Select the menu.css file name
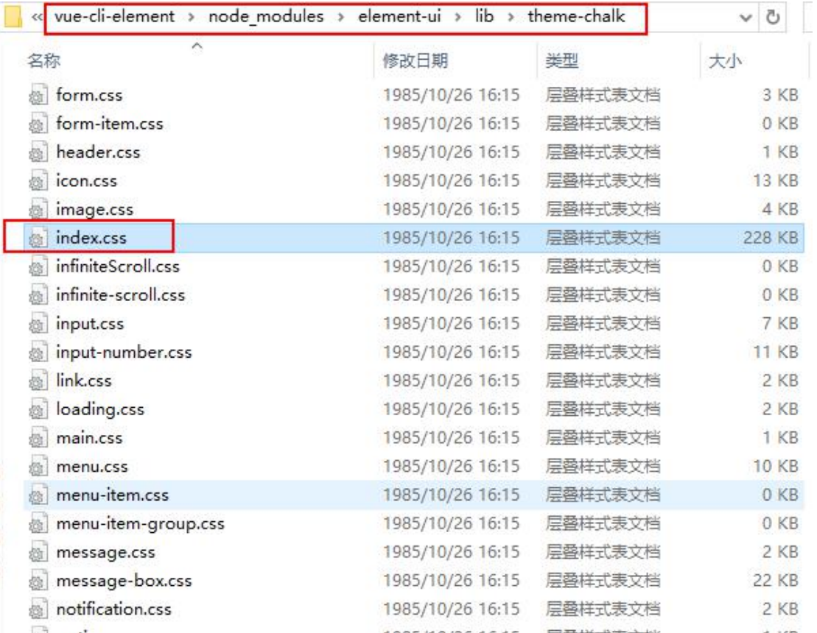This screenshot has height=633, width=817. point(92,467)
